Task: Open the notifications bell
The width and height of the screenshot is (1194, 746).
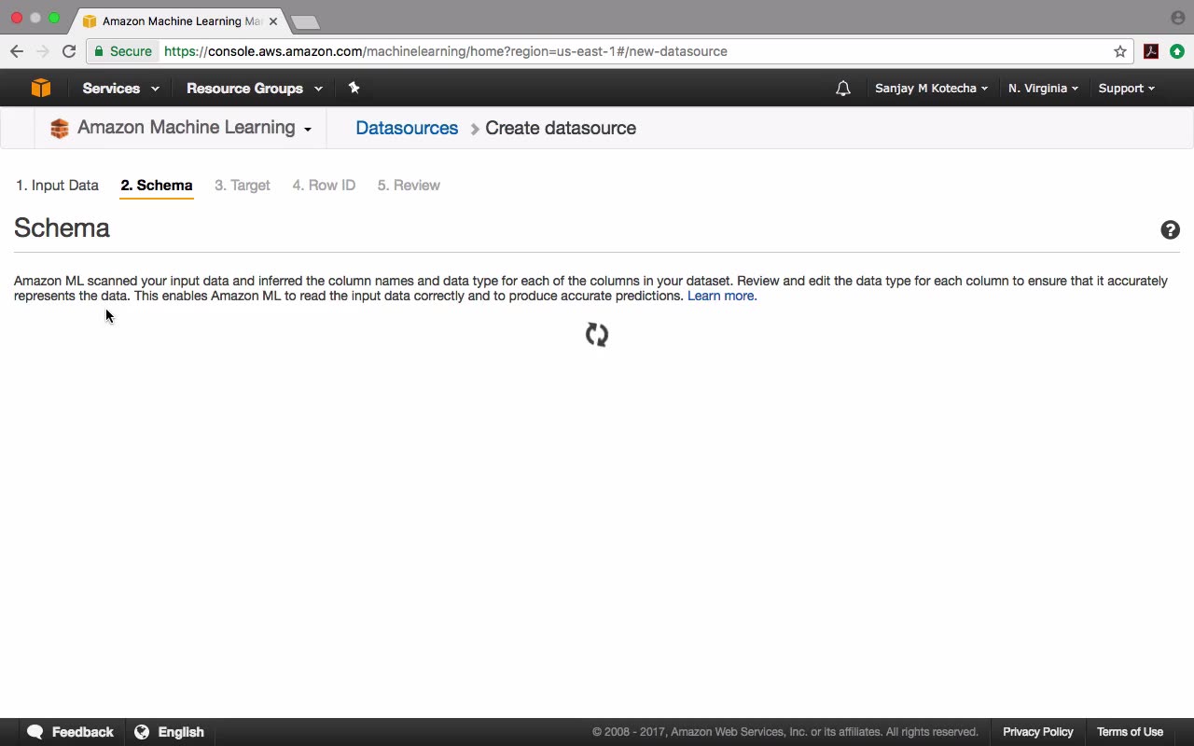Action: tap(843, 89)
